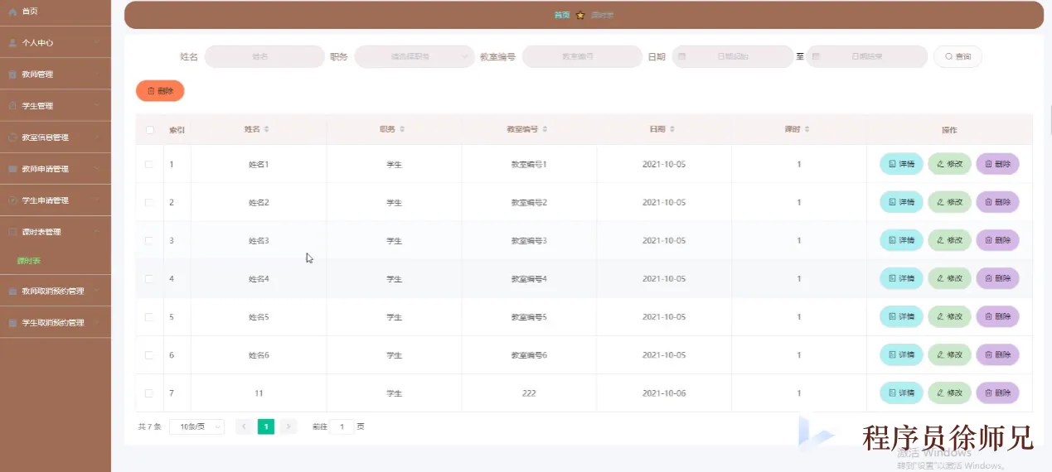Image resolution: width=1052 pixels, height=472 pixels.
Task: Check the checkbox for index 7 row
Action: coord(149,393)
